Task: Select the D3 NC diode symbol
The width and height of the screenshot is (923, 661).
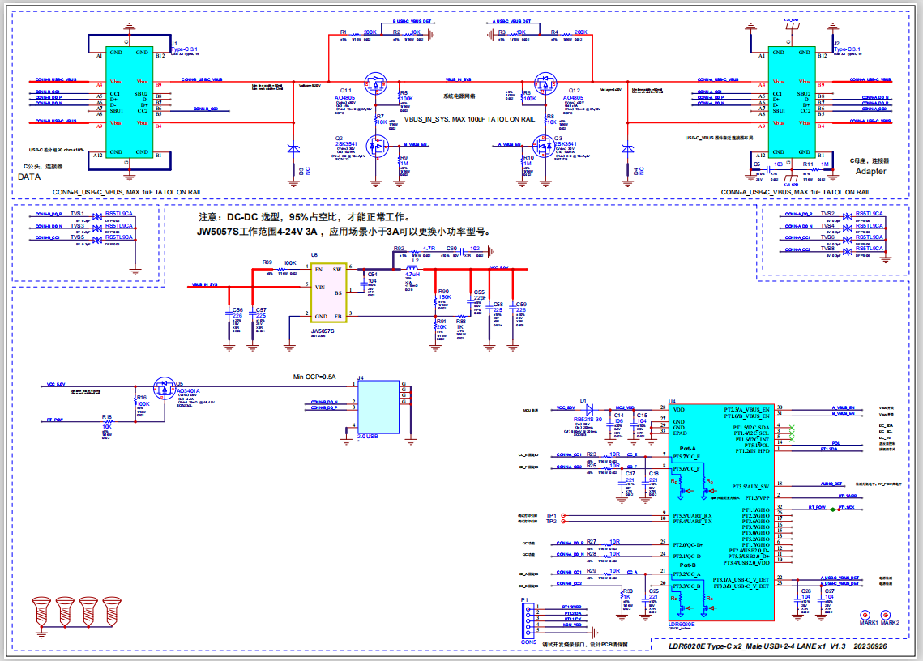Action: coord(293,149)
